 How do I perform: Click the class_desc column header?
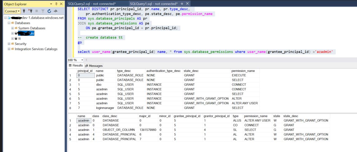coord(120,116)
